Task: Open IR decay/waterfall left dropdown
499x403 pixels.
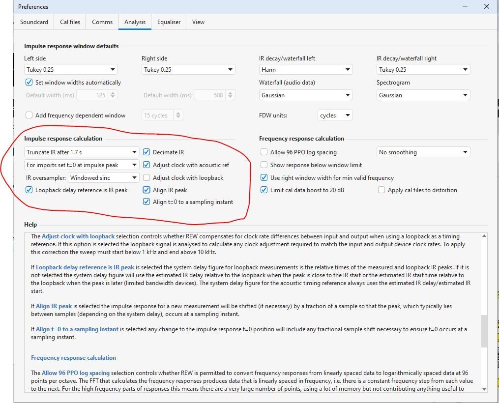Action: (x=305, y=69)
